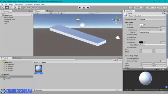Open the File menu
168x94 pixels.
pos(2,4)
